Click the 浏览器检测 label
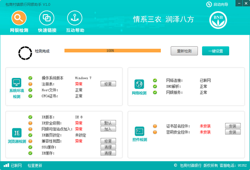This screenshot has height=170, width=250. pos(17,141)
